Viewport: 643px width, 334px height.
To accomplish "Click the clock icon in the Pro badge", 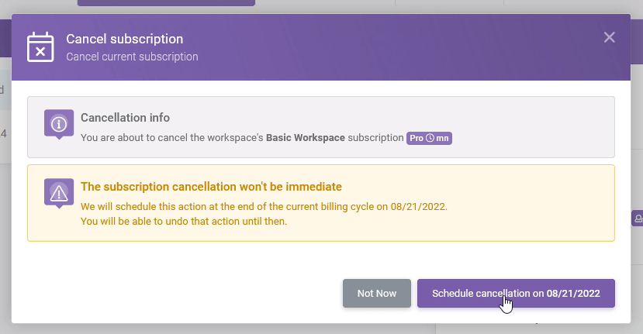I will pyautogui.click(x=430, y=139).
